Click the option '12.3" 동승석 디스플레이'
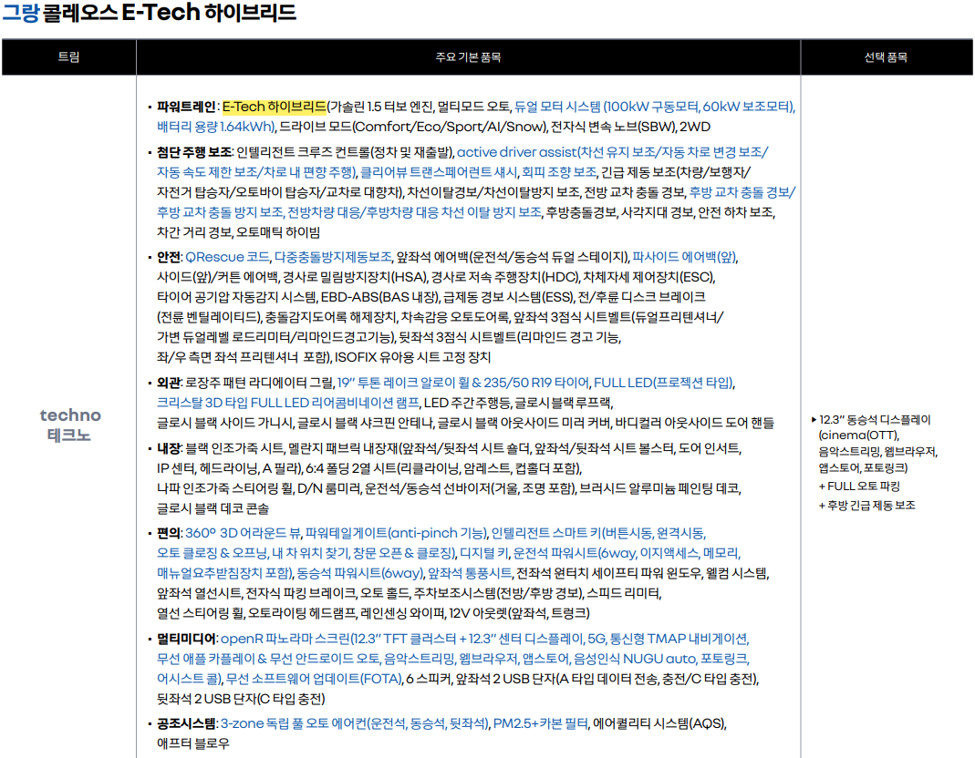975x758 pixels. pyautogui.click(x=875, y=420)
